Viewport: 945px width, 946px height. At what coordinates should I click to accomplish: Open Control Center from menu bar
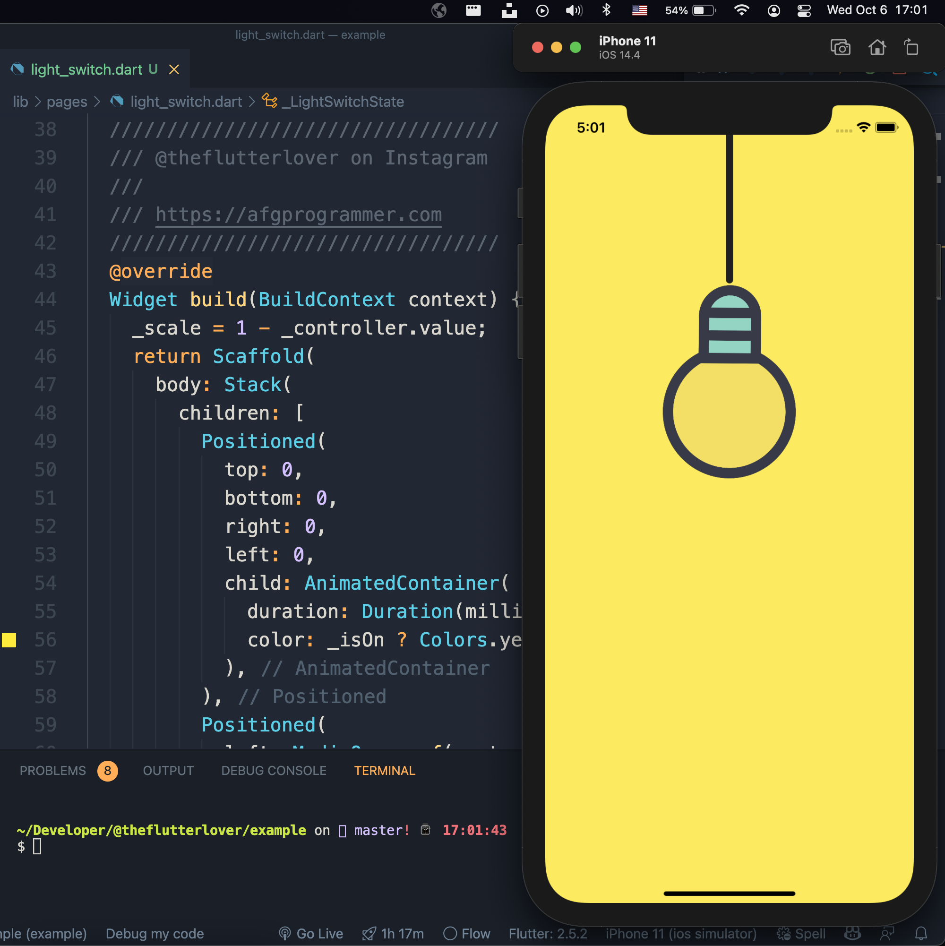click(804, 10)
